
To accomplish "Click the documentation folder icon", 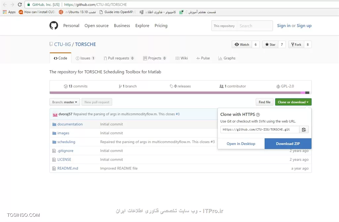I will 54,124.
